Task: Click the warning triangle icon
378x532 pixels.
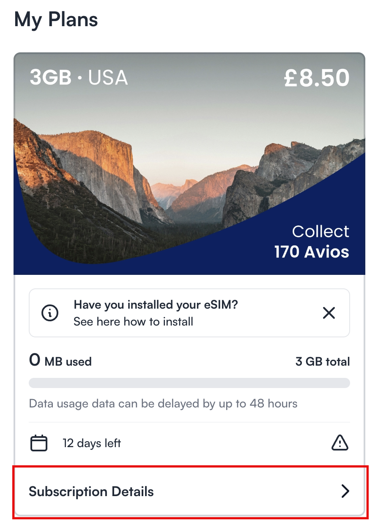Action: click(340, 443)
